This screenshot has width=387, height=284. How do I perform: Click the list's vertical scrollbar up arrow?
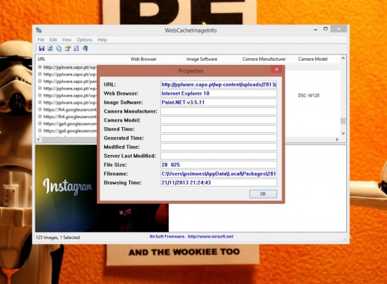343,58
